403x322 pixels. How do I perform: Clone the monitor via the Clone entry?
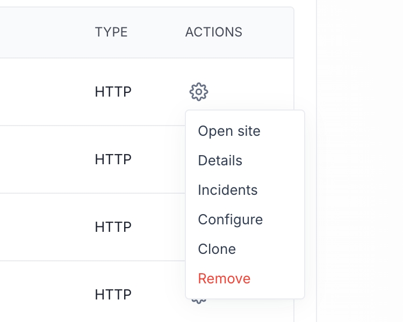point(217,249)
